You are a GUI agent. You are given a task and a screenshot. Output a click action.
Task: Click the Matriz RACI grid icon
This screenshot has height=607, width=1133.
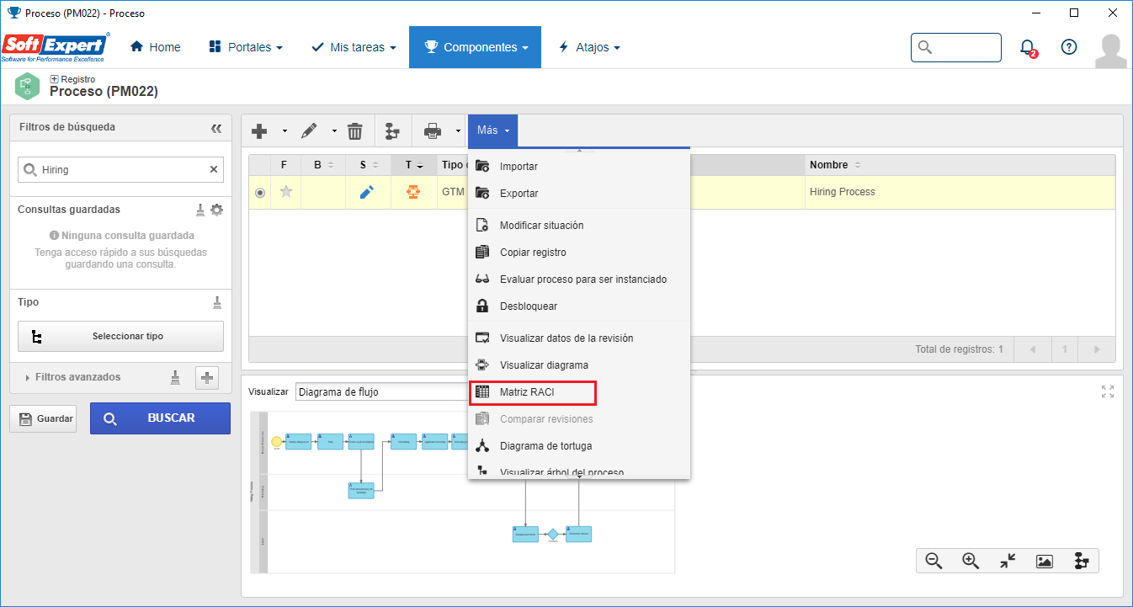click(482, 392)
